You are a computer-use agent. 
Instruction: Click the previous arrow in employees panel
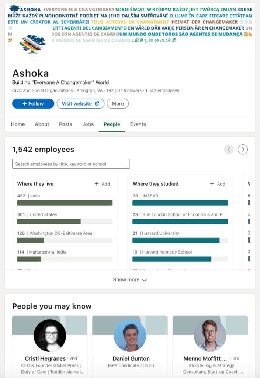click(x=229, y=150)
